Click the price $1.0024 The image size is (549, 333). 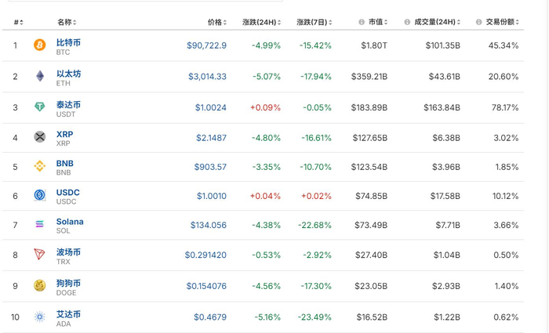point(211,107)
